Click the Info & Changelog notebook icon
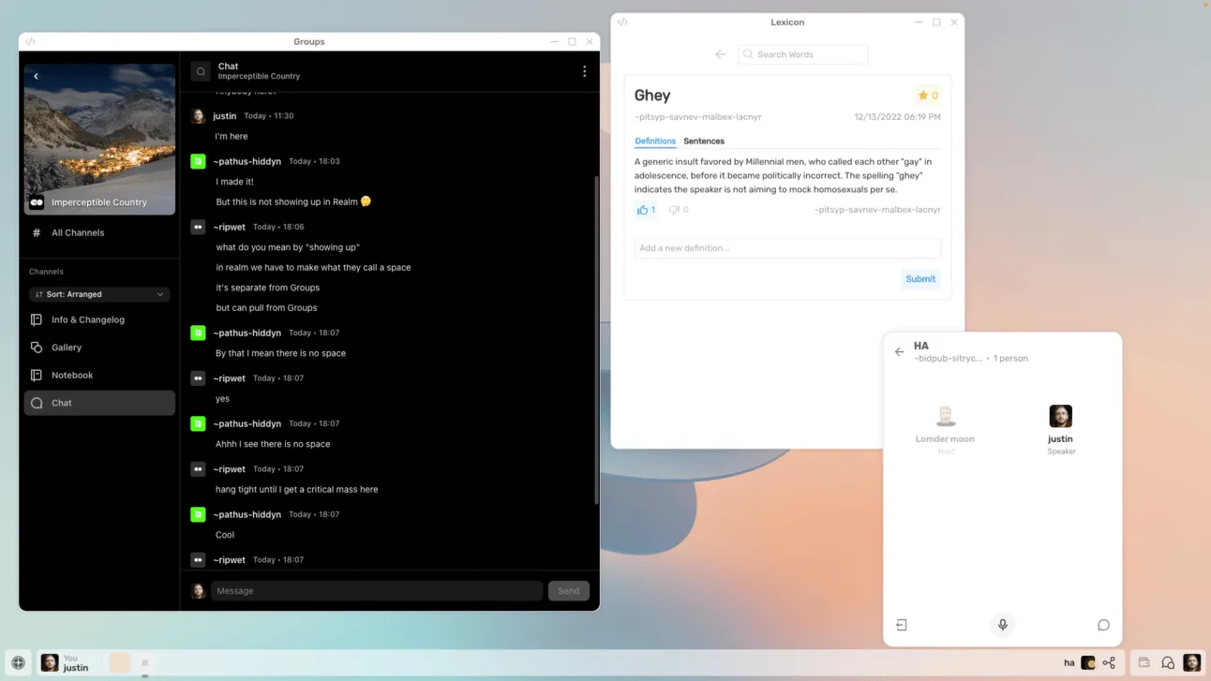Screen dimensions: 1211x681 click(x=37, y=319)
